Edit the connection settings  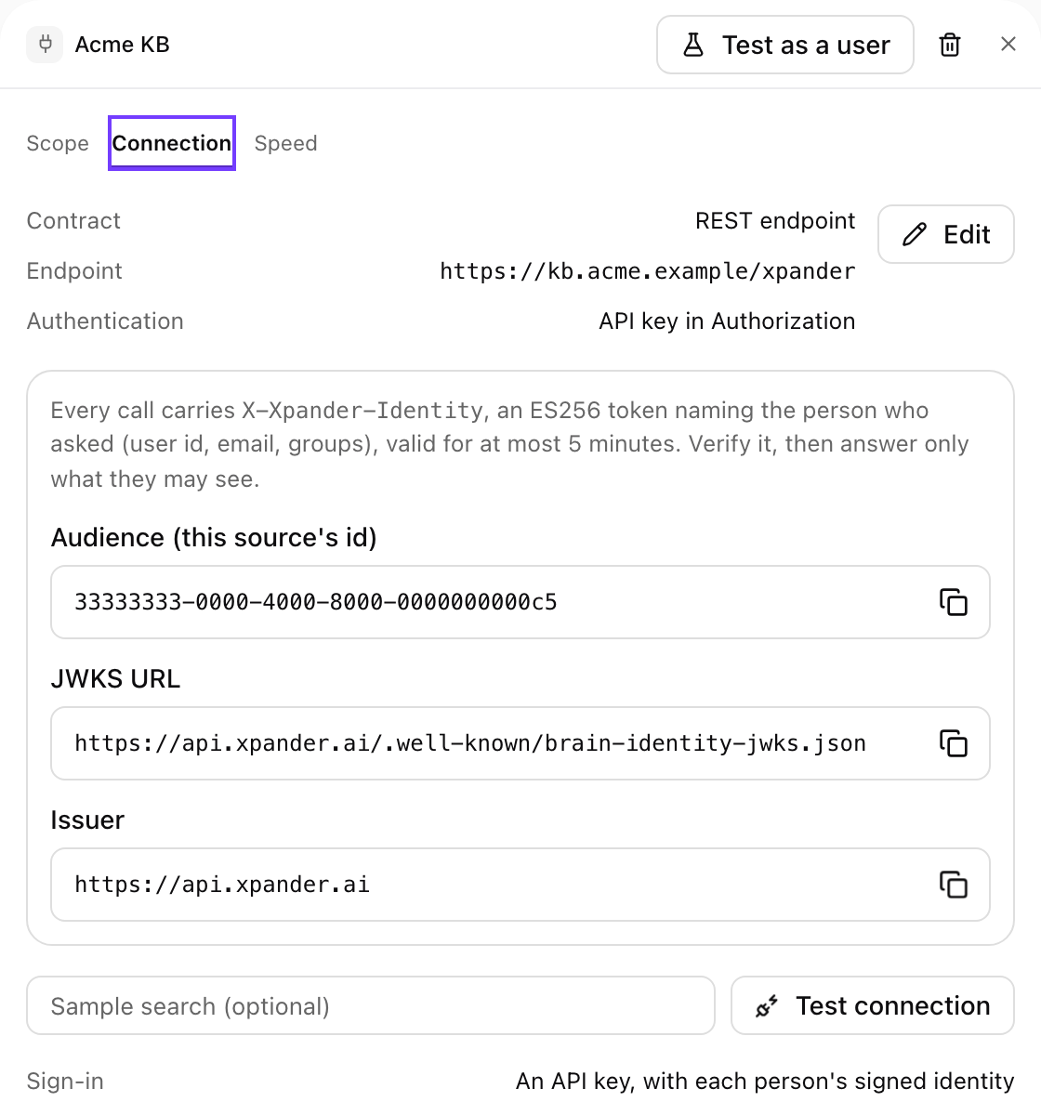tap(946, 234)
